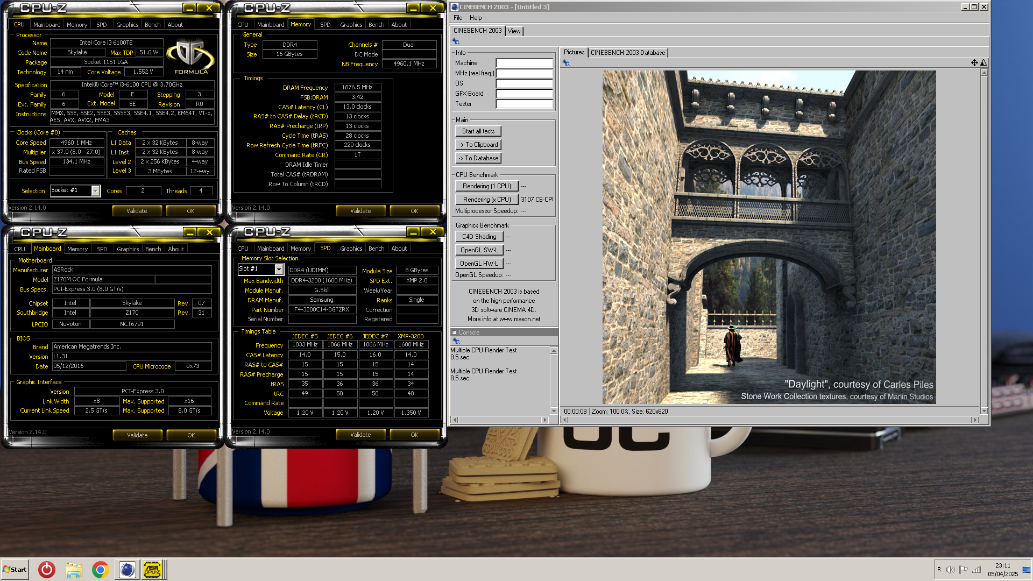
Task: Click the rendered Daylight picture
Action: tap(769, 237)
